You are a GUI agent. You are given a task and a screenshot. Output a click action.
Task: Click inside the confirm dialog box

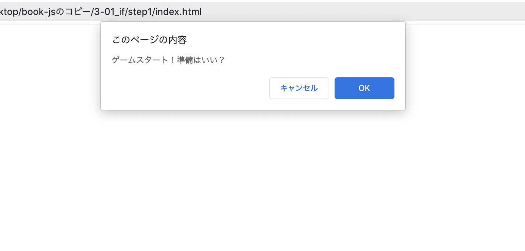pyautogui.click(x=253, y=66)
